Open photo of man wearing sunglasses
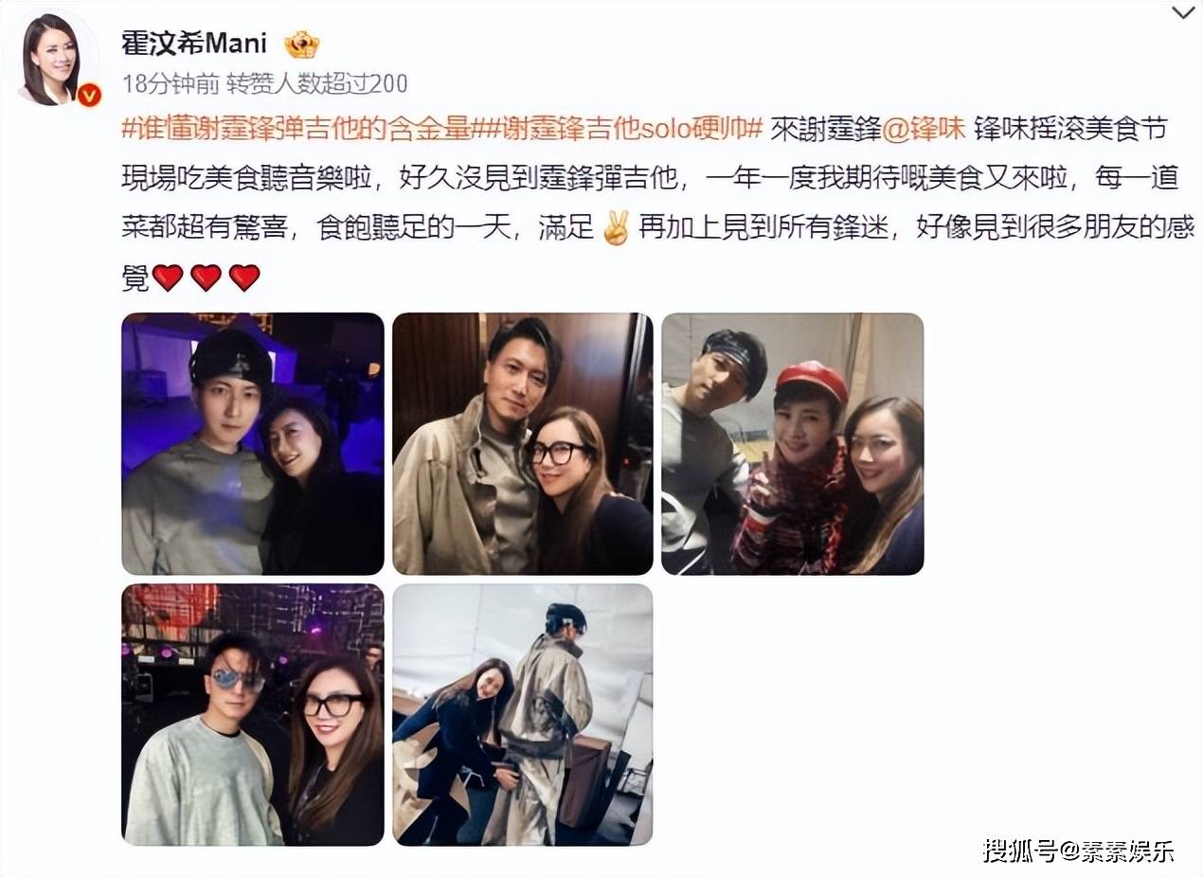 (x=253, y=714)
